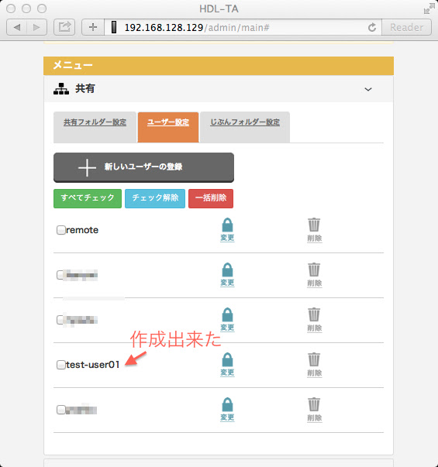Click lock icon in row below test-user01
Image resolution: width=438 pixels, height=467 pixels.
[227, 404]
